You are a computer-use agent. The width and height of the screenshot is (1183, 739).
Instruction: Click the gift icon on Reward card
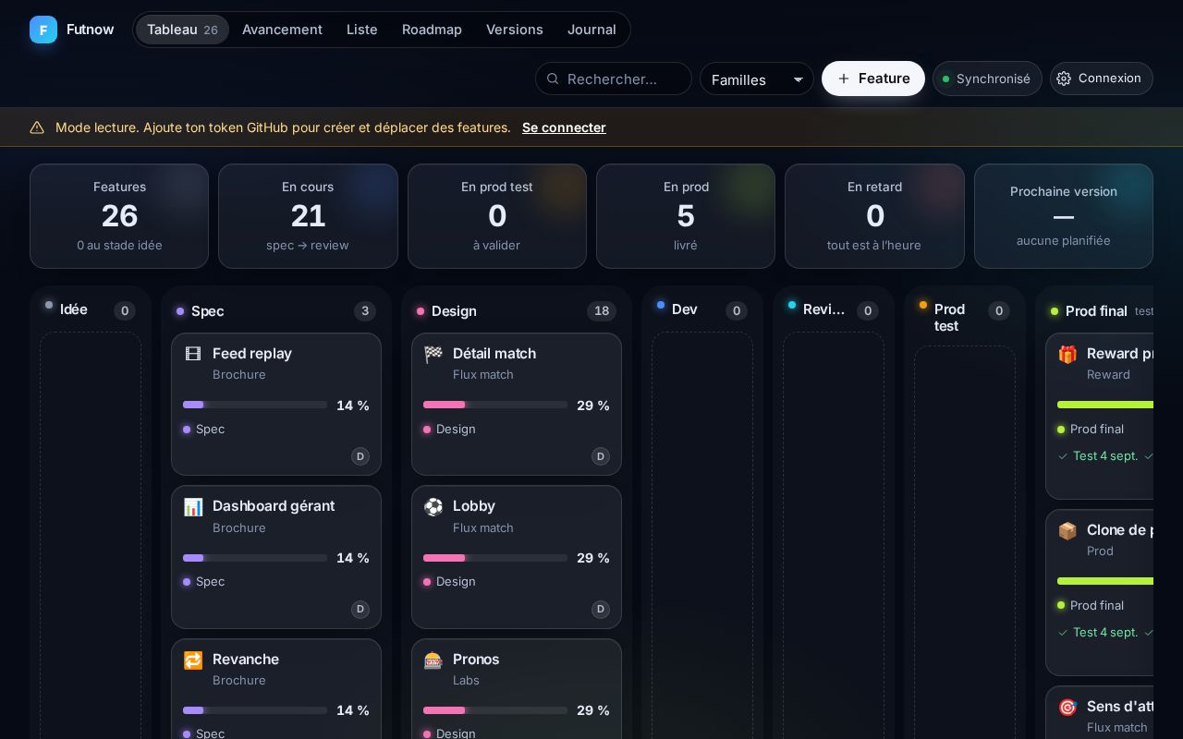tap(1067, 354)
